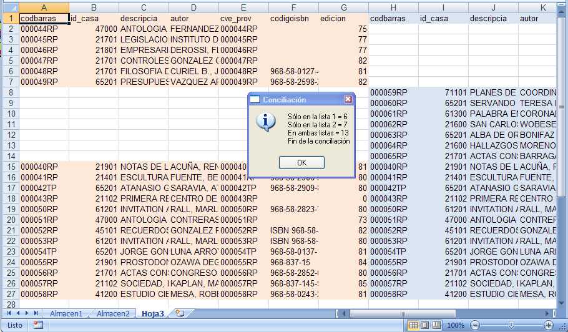
Task: Switch to the Almacen2 sheet tab
Action: click(113, 313)
